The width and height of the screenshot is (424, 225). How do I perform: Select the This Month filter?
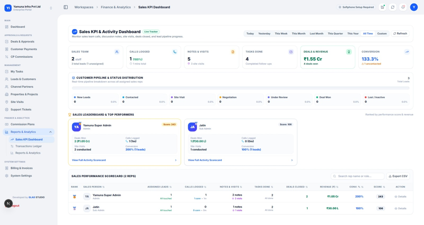[x=299, y=34]
